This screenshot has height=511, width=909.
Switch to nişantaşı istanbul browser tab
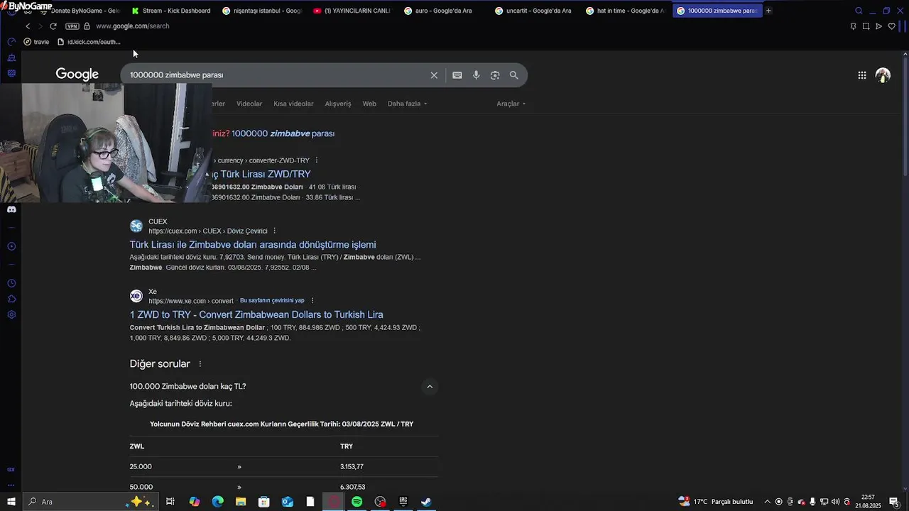pos(262,11)
